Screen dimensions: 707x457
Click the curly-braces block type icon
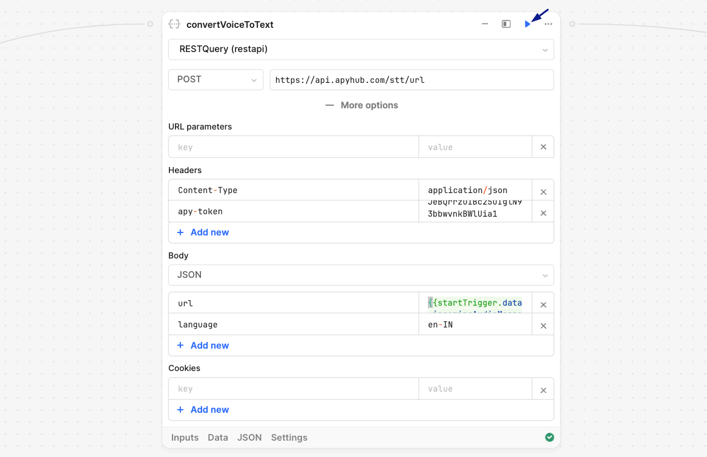click(174, 24)
